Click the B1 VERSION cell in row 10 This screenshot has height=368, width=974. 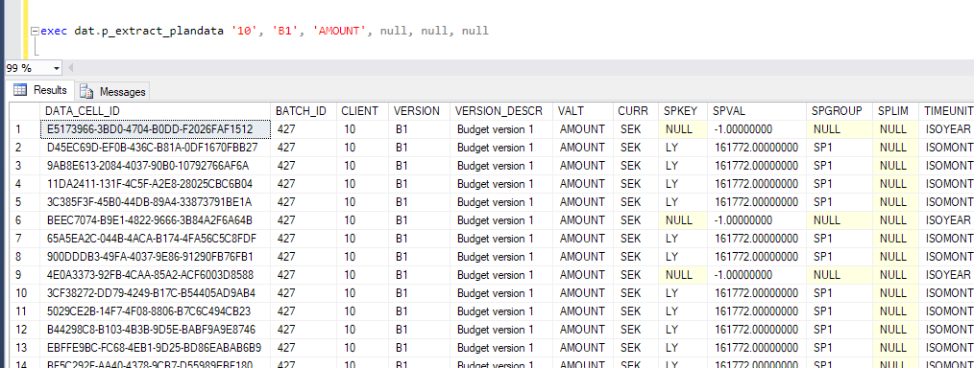(x=420, y=293)
